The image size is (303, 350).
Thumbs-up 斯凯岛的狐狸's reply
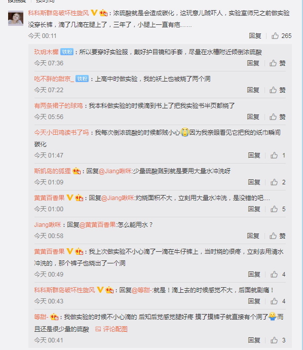click(x=278, y=182)
